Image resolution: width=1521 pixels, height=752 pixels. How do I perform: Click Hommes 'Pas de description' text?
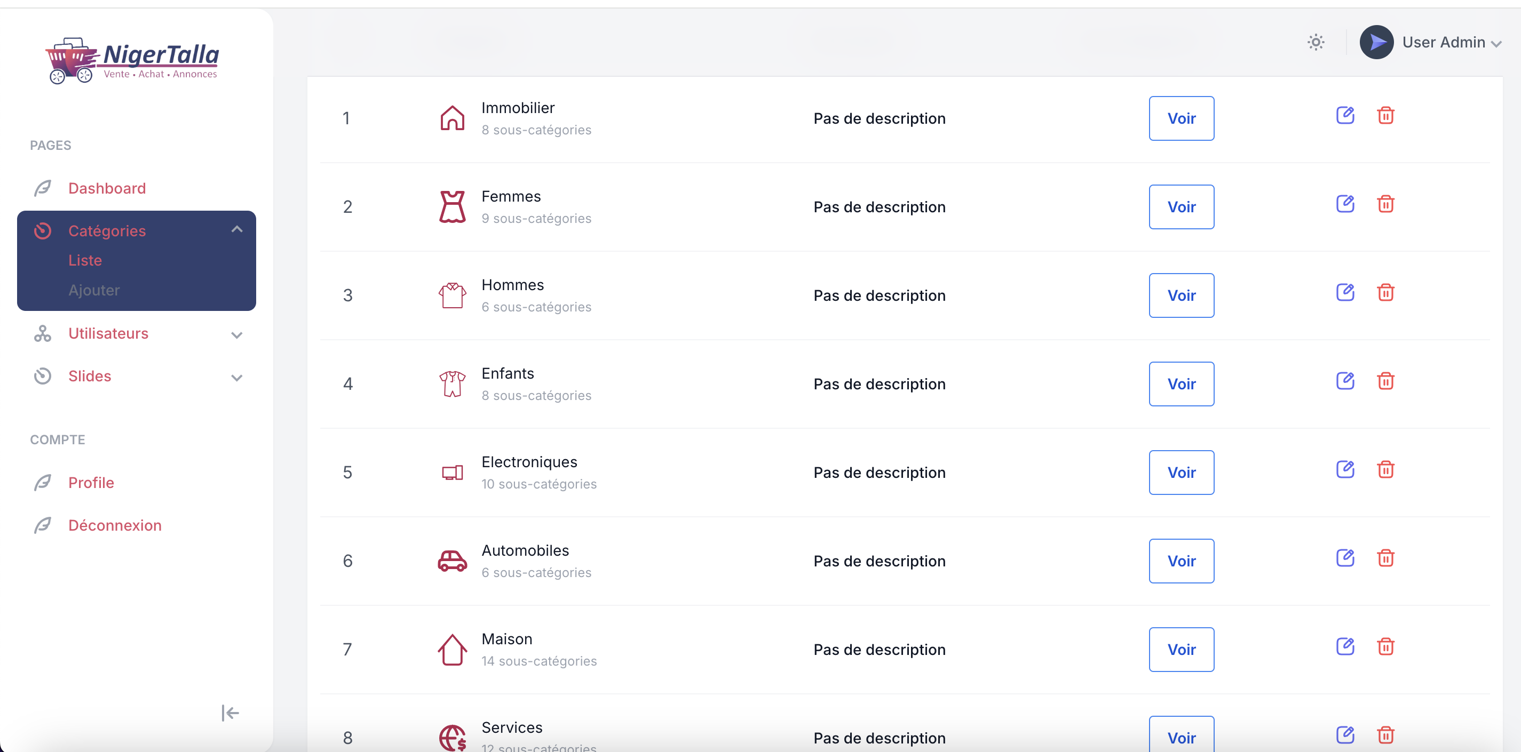[x=879, y=295]
